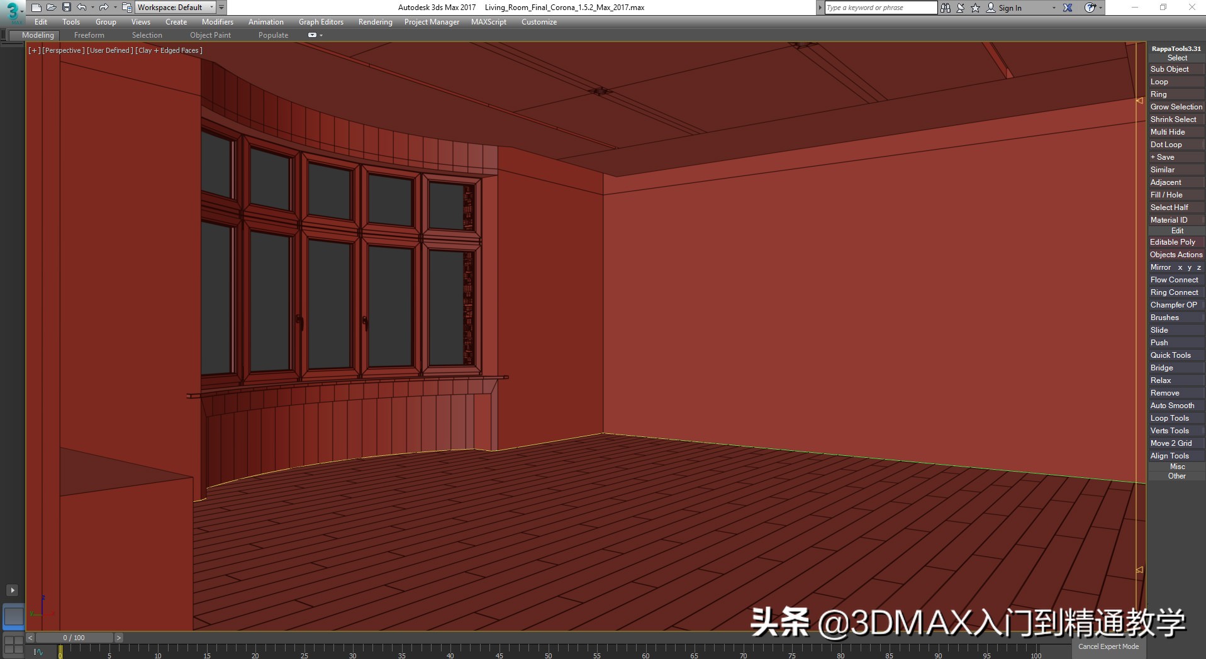1206x659 pixels.
Task: Click the Open File folder icon
Action: [51, 8]
